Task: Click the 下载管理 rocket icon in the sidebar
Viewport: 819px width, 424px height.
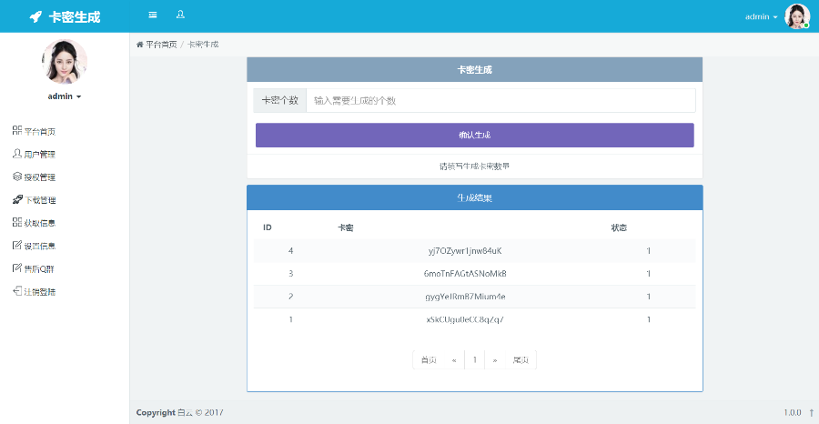Action: coord(16,199)
